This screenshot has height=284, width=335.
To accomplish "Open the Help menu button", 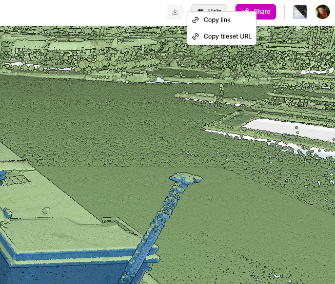I will tap(209, 11).
